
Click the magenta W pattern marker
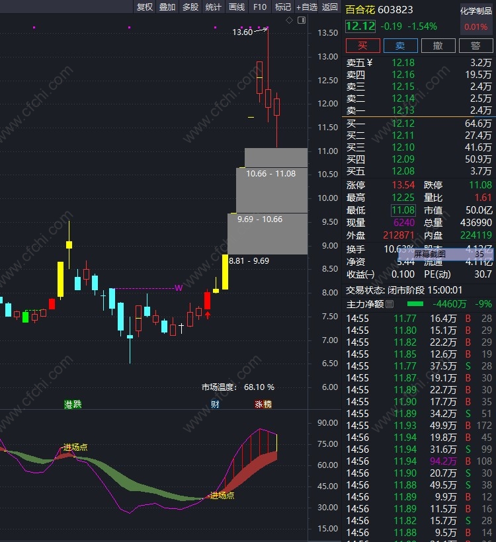179,288
